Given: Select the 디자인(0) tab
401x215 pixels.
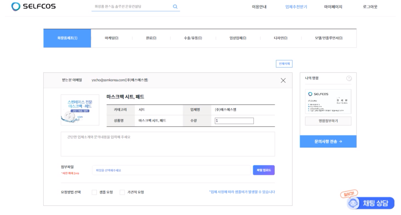Looking at the screenshot, I should tap(281, 38).
